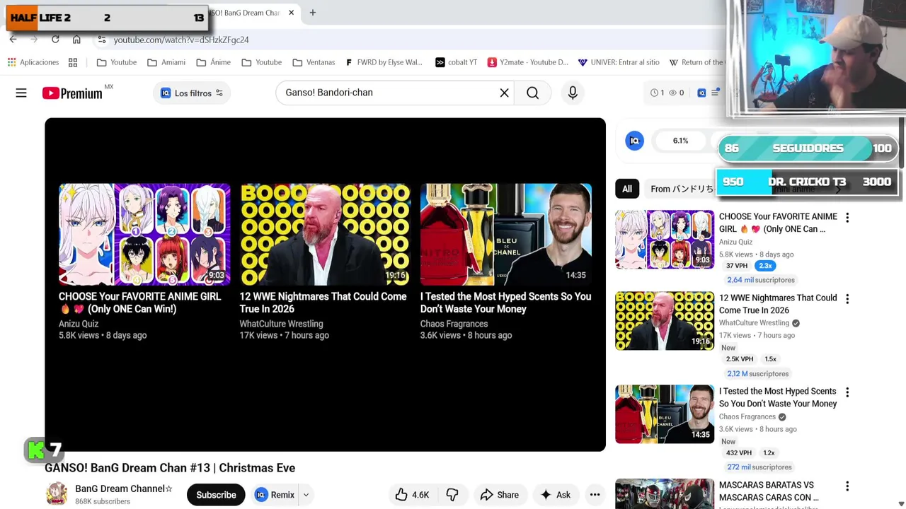Open more actions ellipsis under video

(x=595, y=495)
